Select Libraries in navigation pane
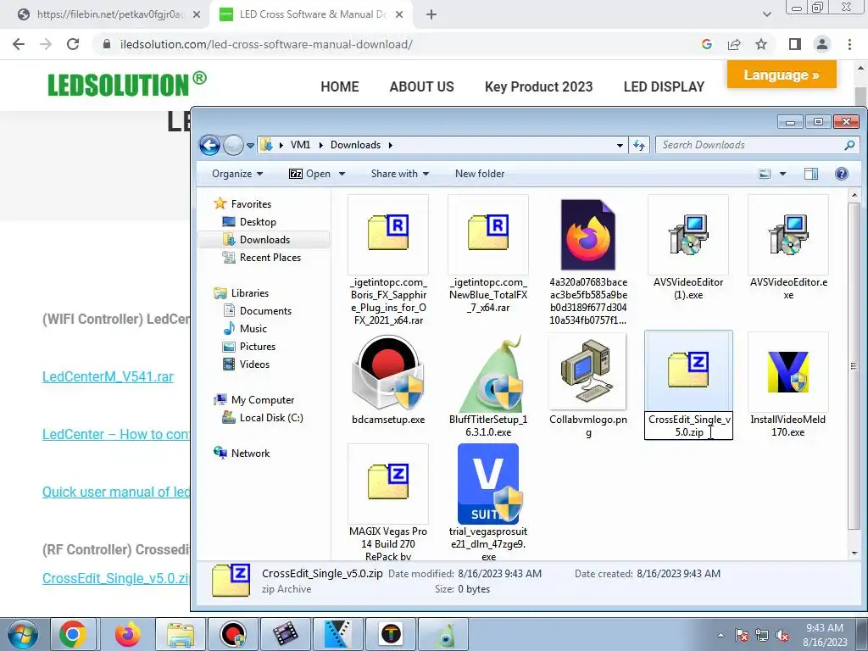868x651 pixels. (x=250, y=293)
